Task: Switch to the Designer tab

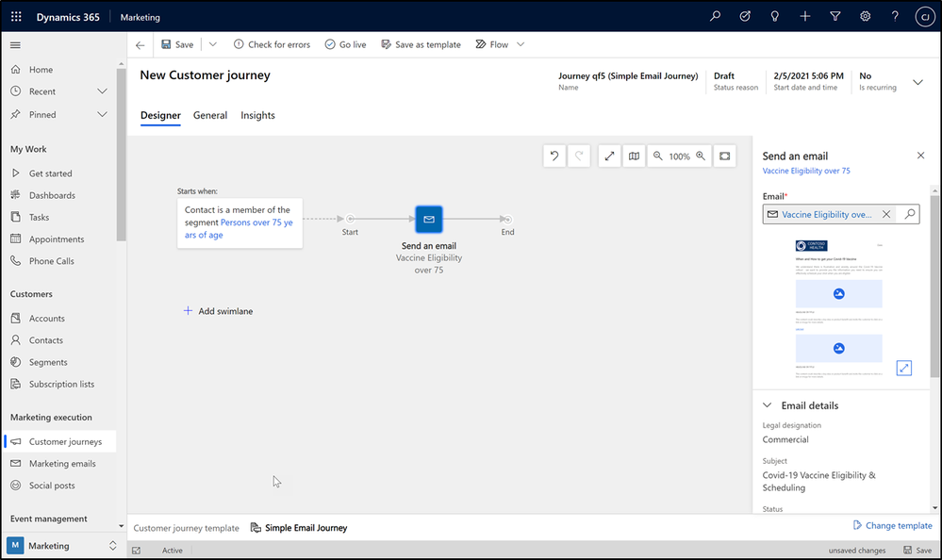Action: click(x=160, y=115)
